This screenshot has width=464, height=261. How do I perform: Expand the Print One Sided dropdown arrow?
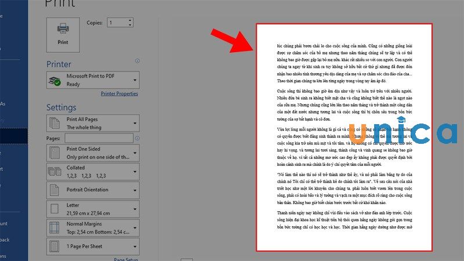tap(135, 153)
